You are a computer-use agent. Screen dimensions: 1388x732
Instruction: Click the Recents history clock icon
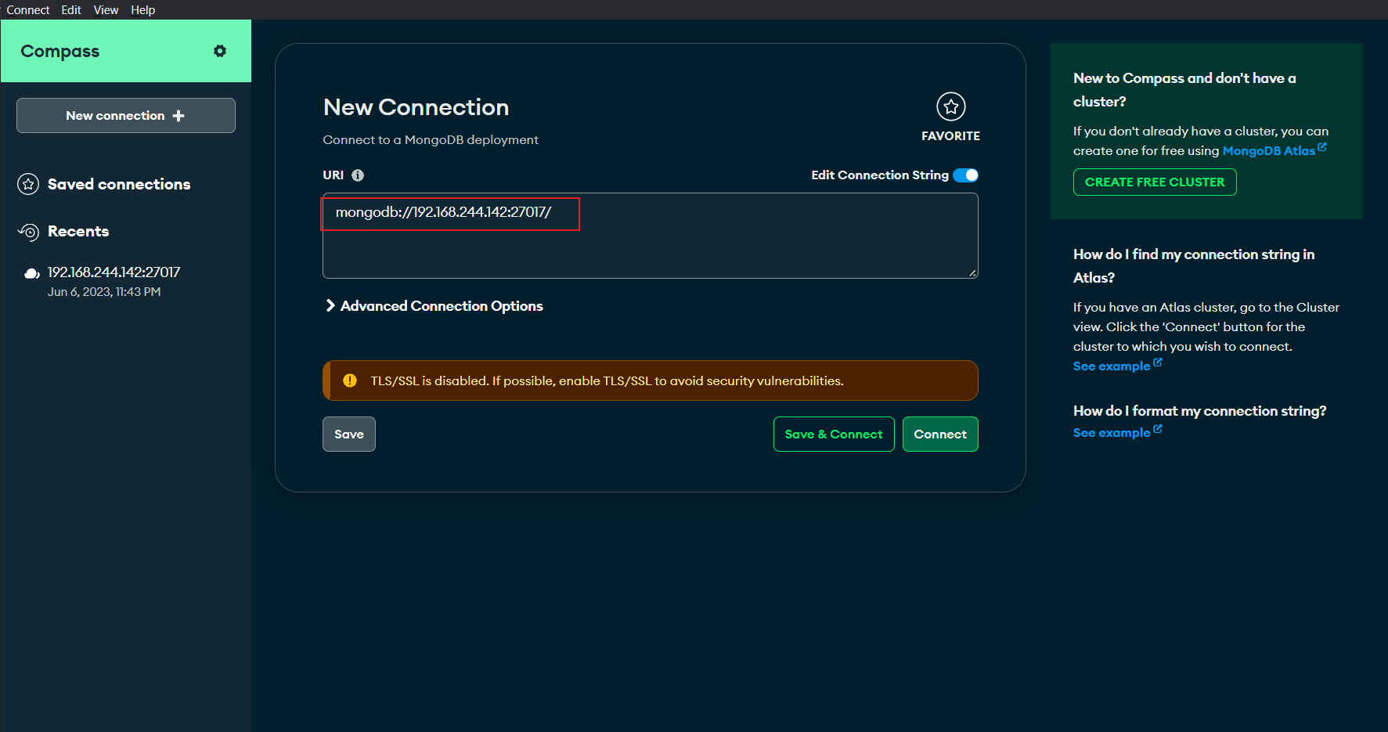28,232
